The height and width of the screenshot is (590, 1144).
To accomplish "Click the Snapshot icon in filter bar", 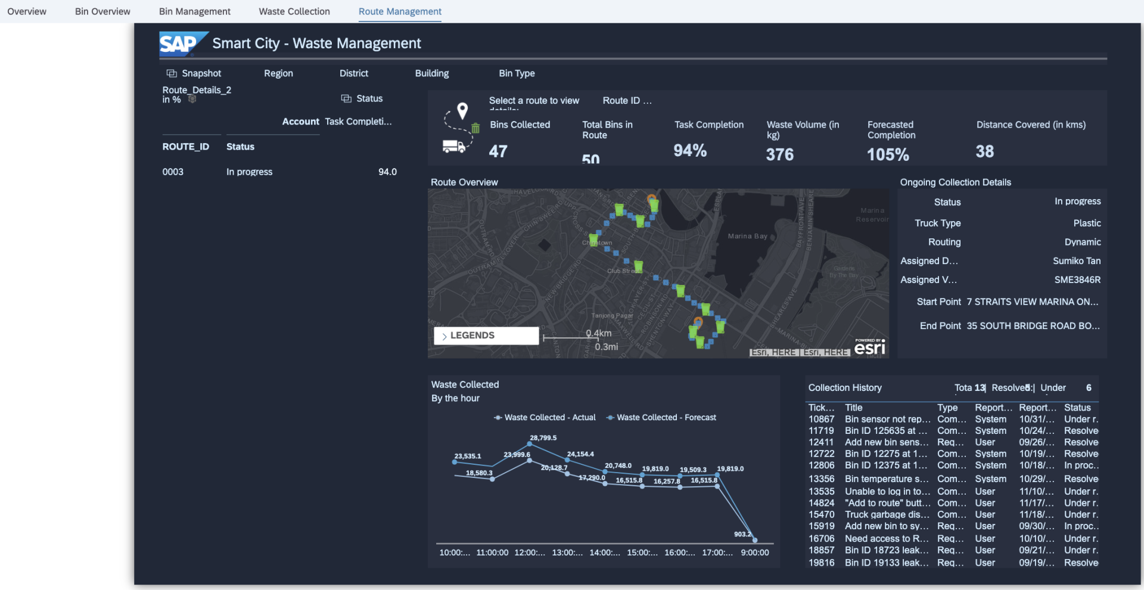I will coord(172,73).
